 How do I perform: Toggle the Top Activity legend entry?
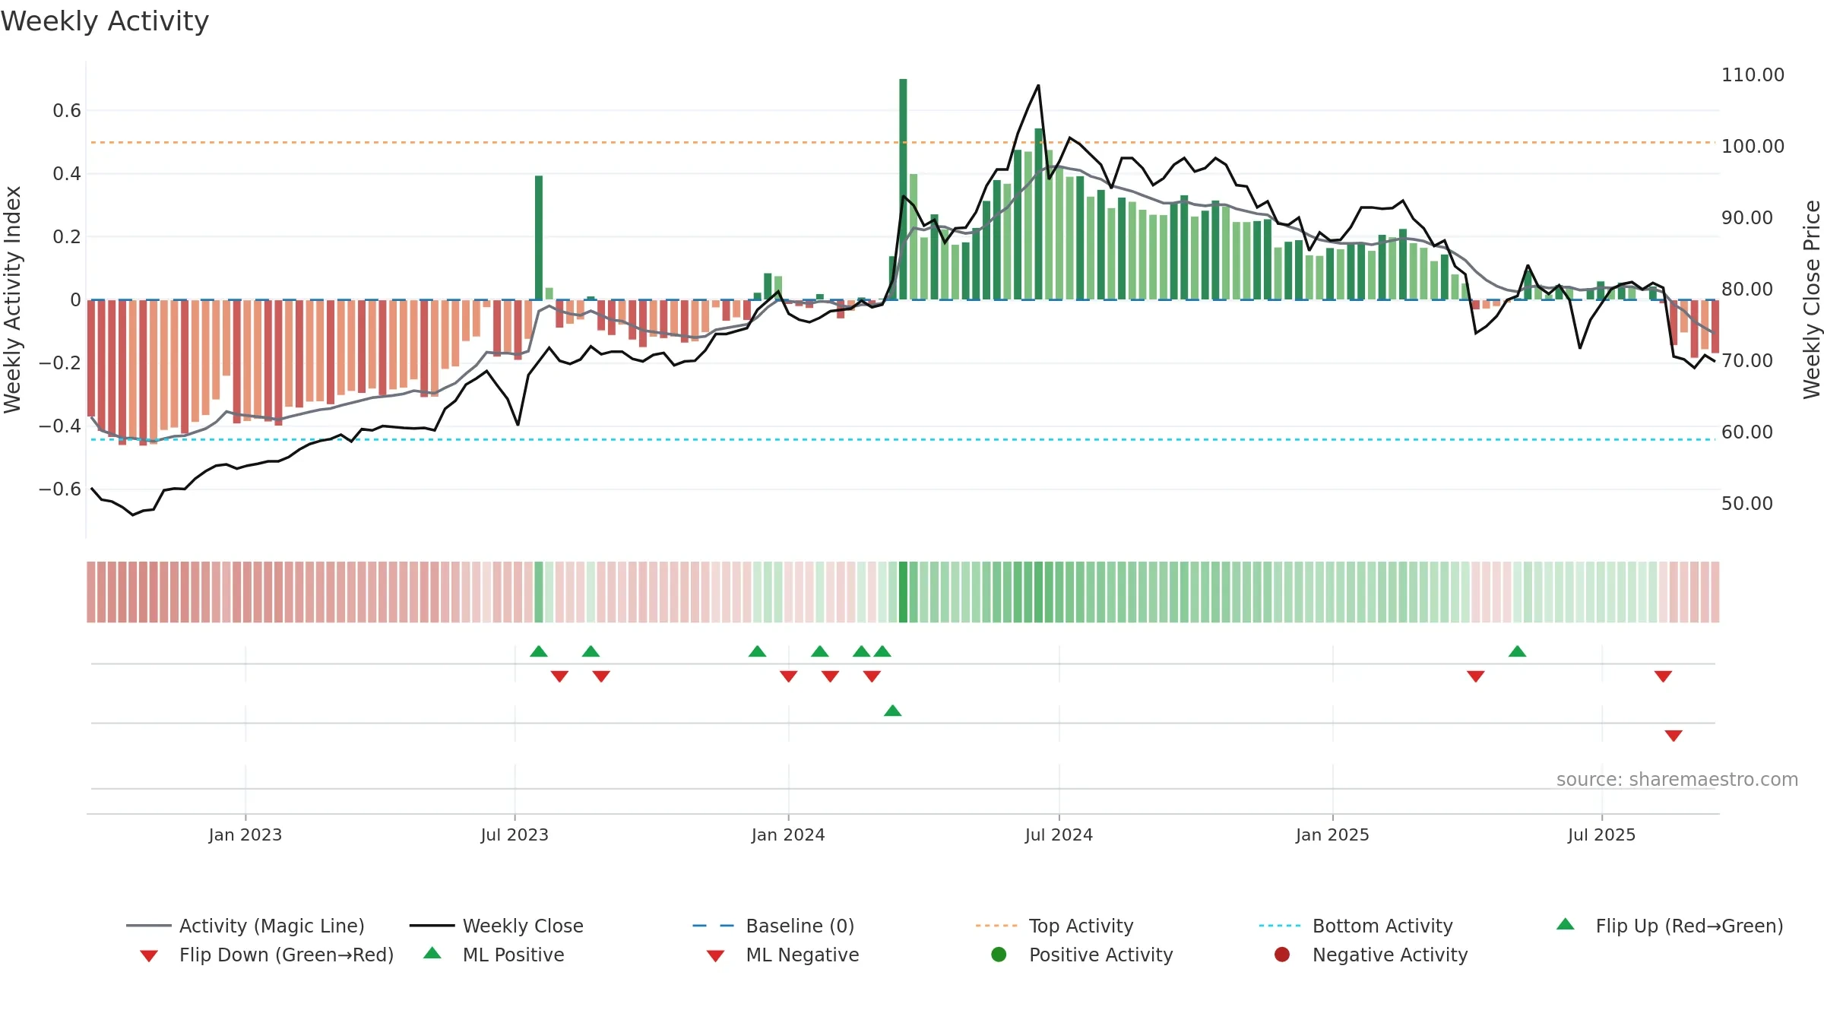[x=1055, y=926]
